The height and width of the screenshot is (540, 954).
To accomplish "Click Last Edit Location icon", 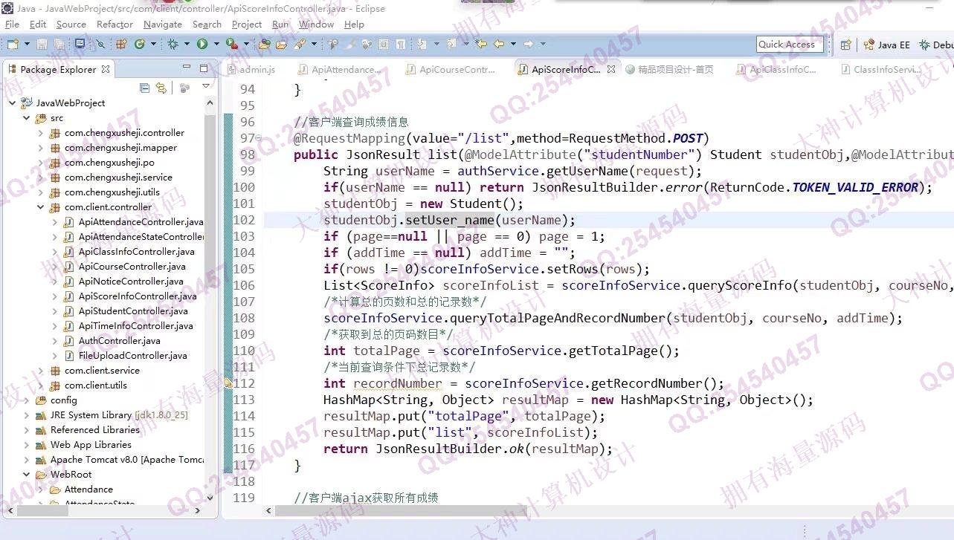I will [x=481, y=44].
